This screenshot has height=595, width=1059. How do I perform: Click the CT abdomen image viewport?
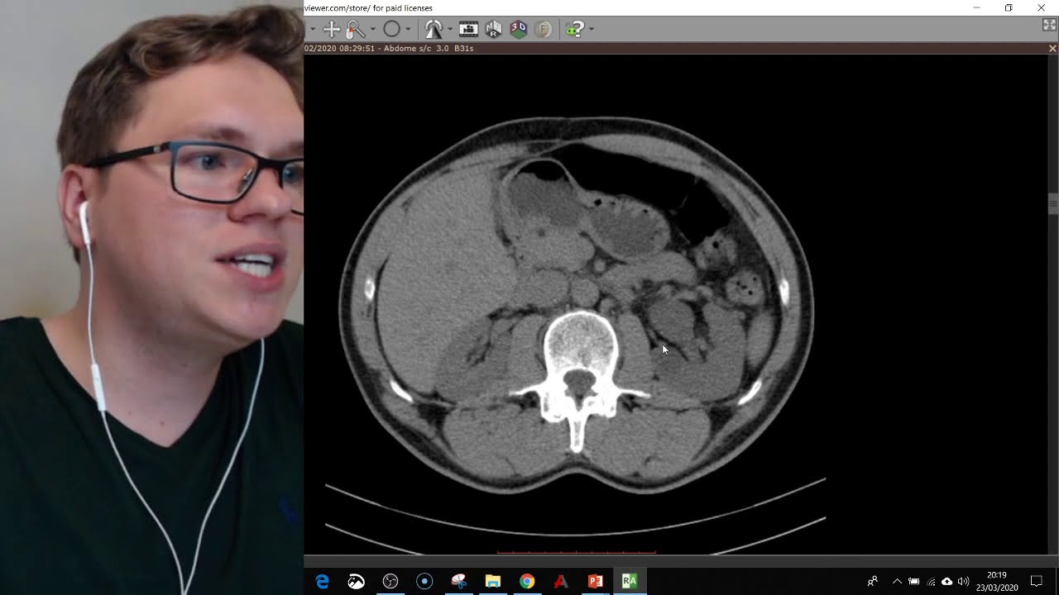point(675,304)
